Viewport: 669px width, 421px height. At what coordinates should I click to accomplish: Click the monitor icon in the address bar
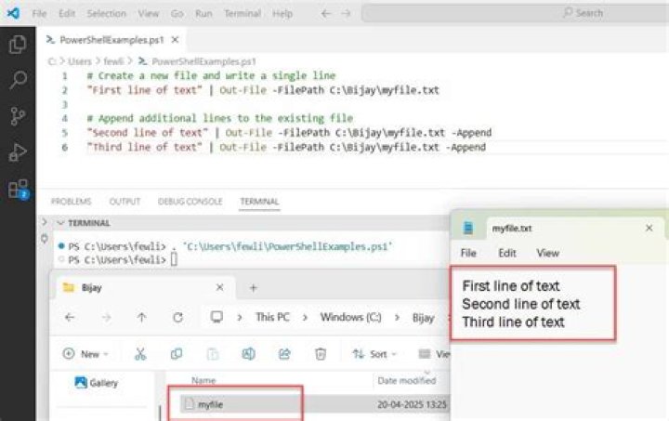pyautogui.click(x=216, y=317)
